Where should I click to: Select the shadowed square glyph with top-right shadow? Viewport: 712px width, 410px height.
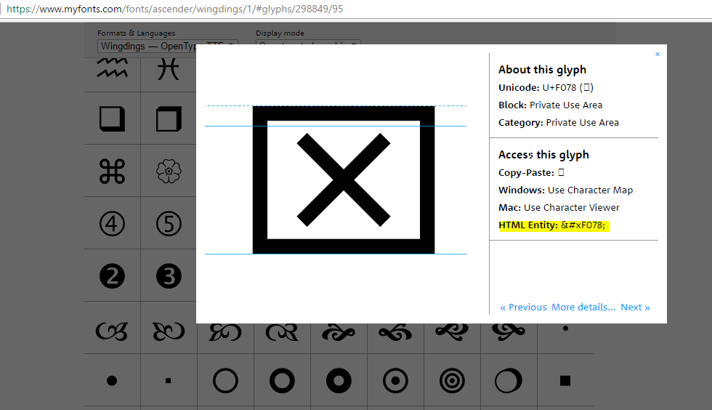point(169,119)
